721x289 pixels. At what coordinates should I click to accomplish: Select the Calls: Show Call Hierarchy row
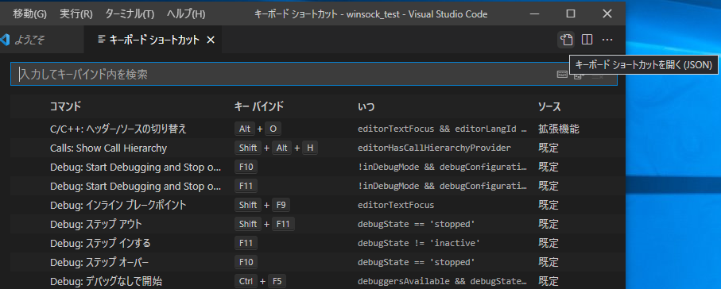tap(317, 148)
